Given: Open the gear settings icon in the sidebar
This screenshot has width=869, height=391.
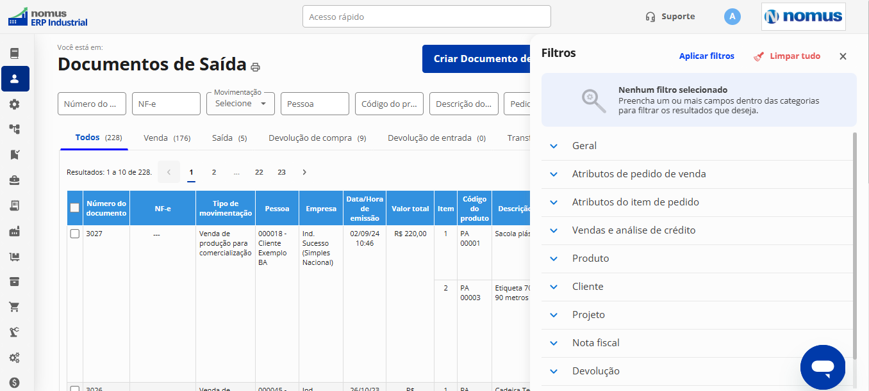Looking at the screenshot, I should point(14,104).
